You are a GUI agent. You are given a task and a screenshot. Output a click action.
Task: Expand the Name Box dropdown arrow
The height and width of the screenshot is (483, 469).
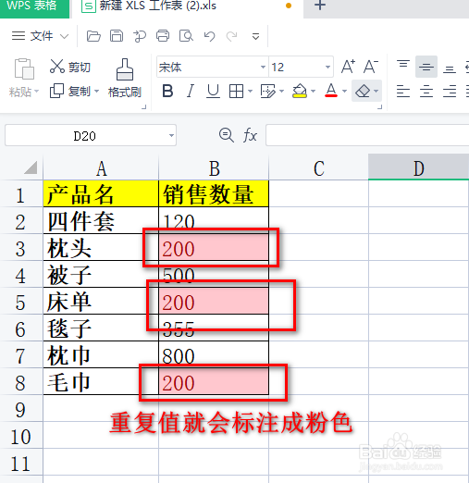(x=171, y=136)
